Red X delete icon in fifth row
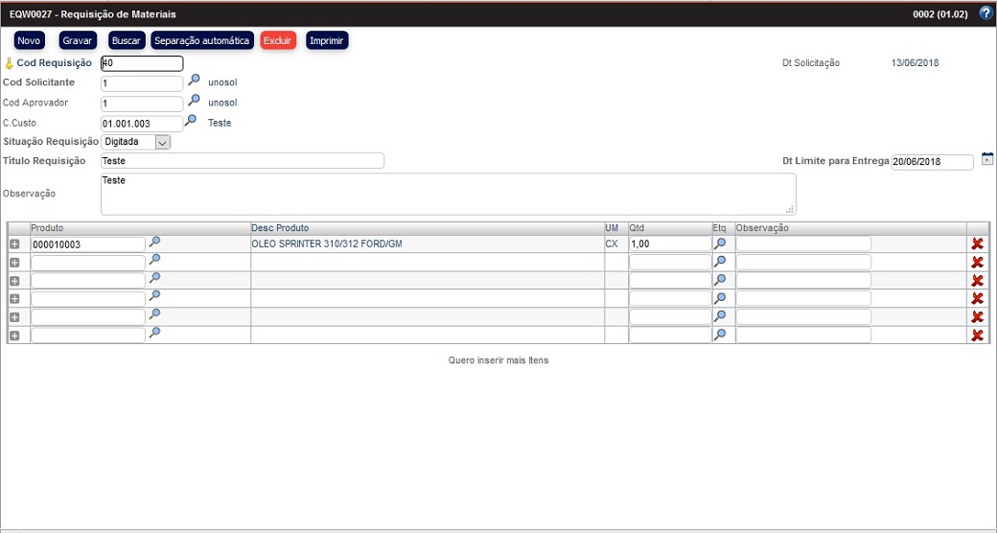 (x=978, y=316)
